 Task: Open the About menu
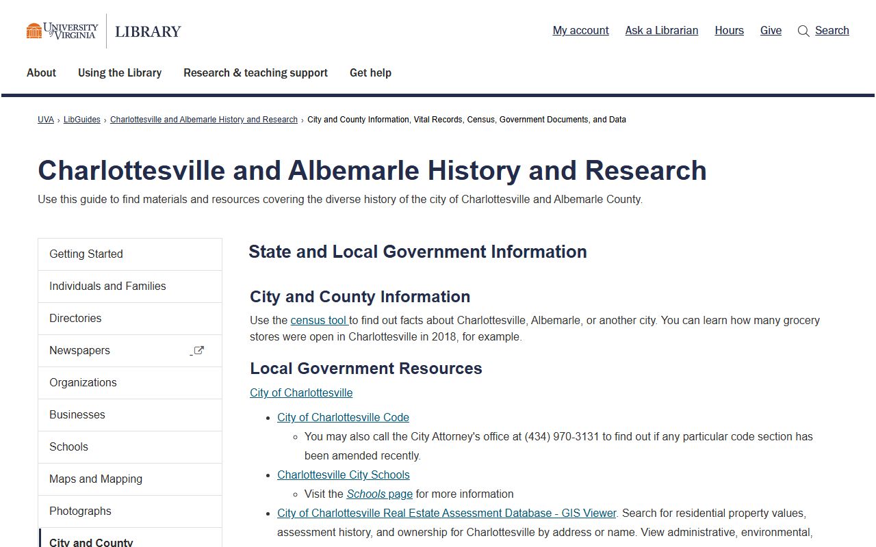(41, 72)
